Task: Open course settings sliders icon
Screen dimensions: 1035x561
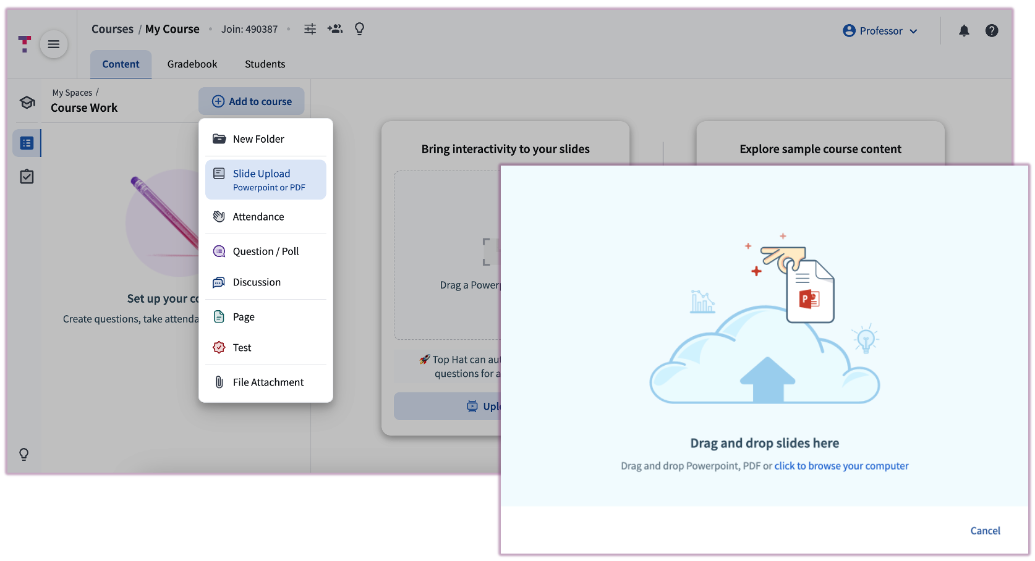Action: click(310, 29)
